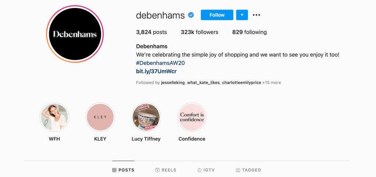376x177 pixels.
Task: Show the +15 more mutual followers
Action: pos(272,83)
